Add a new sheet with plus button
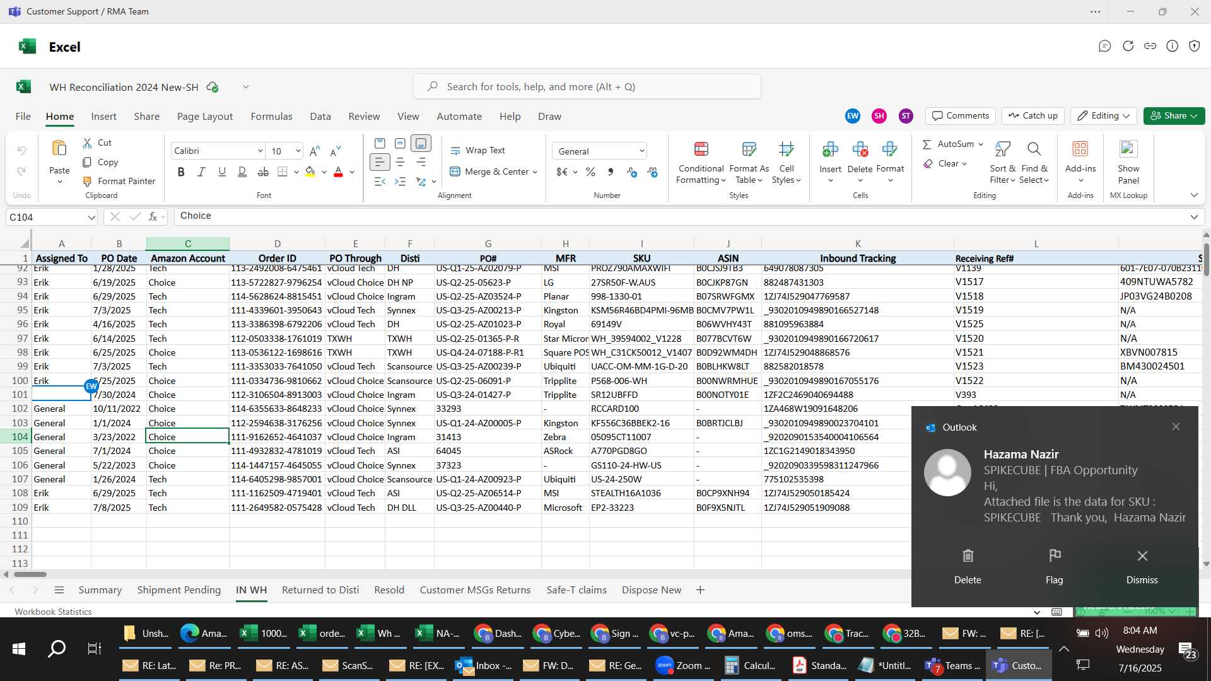Image resolution: width=1211 pixels, height=681 pixels. pos(700,590)
